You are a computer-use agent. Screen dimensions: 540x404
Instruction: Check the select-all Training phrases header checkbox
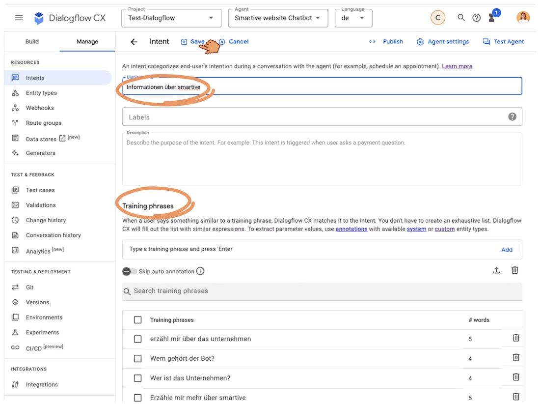click(x=138, y=319)
